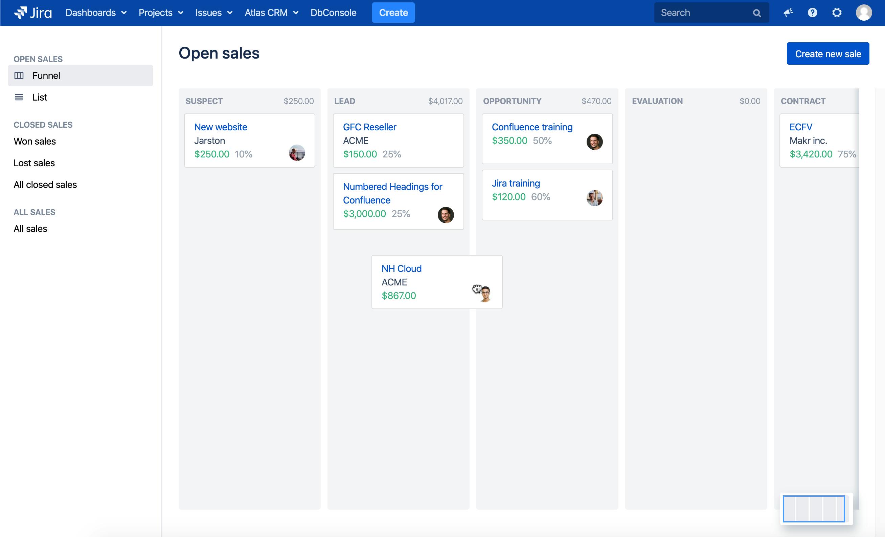Open the user profile avatar
This screenshot has width=885, height=537.
click(864, 13)
